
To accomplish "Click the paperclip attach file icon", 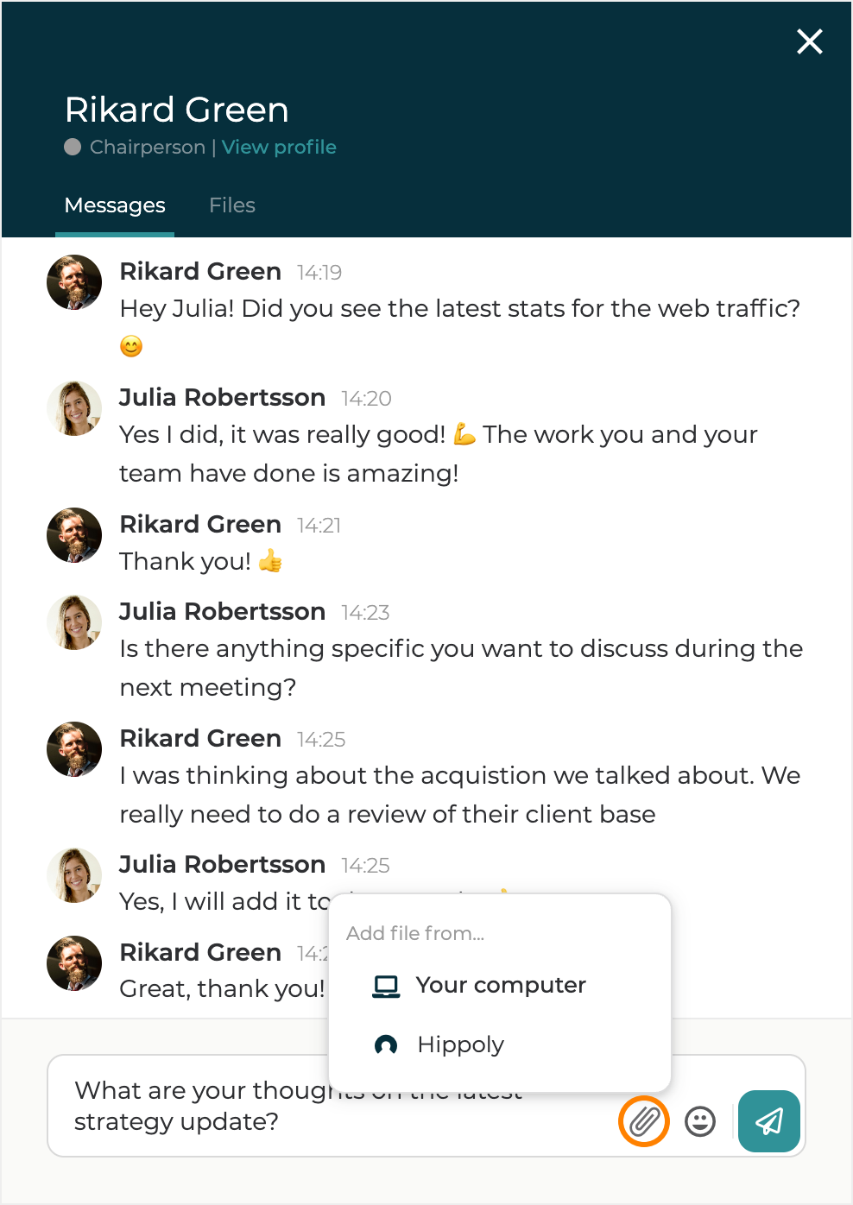I will (x=644, y=1121).
